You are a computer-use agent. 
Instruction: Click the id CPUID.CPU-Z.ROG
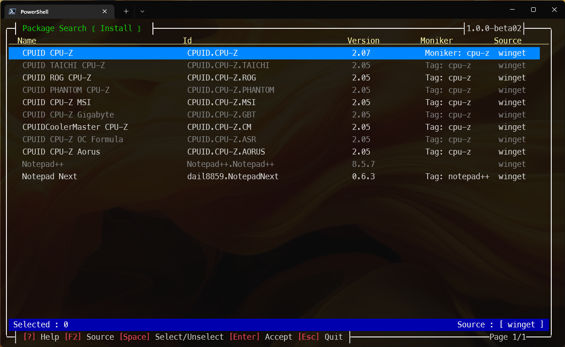point(222,78)
